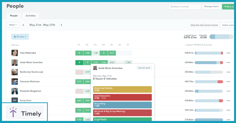236x123 pixels.
Task: Select the yellow Marketing Website entry block
Action: tap(122, 89)
